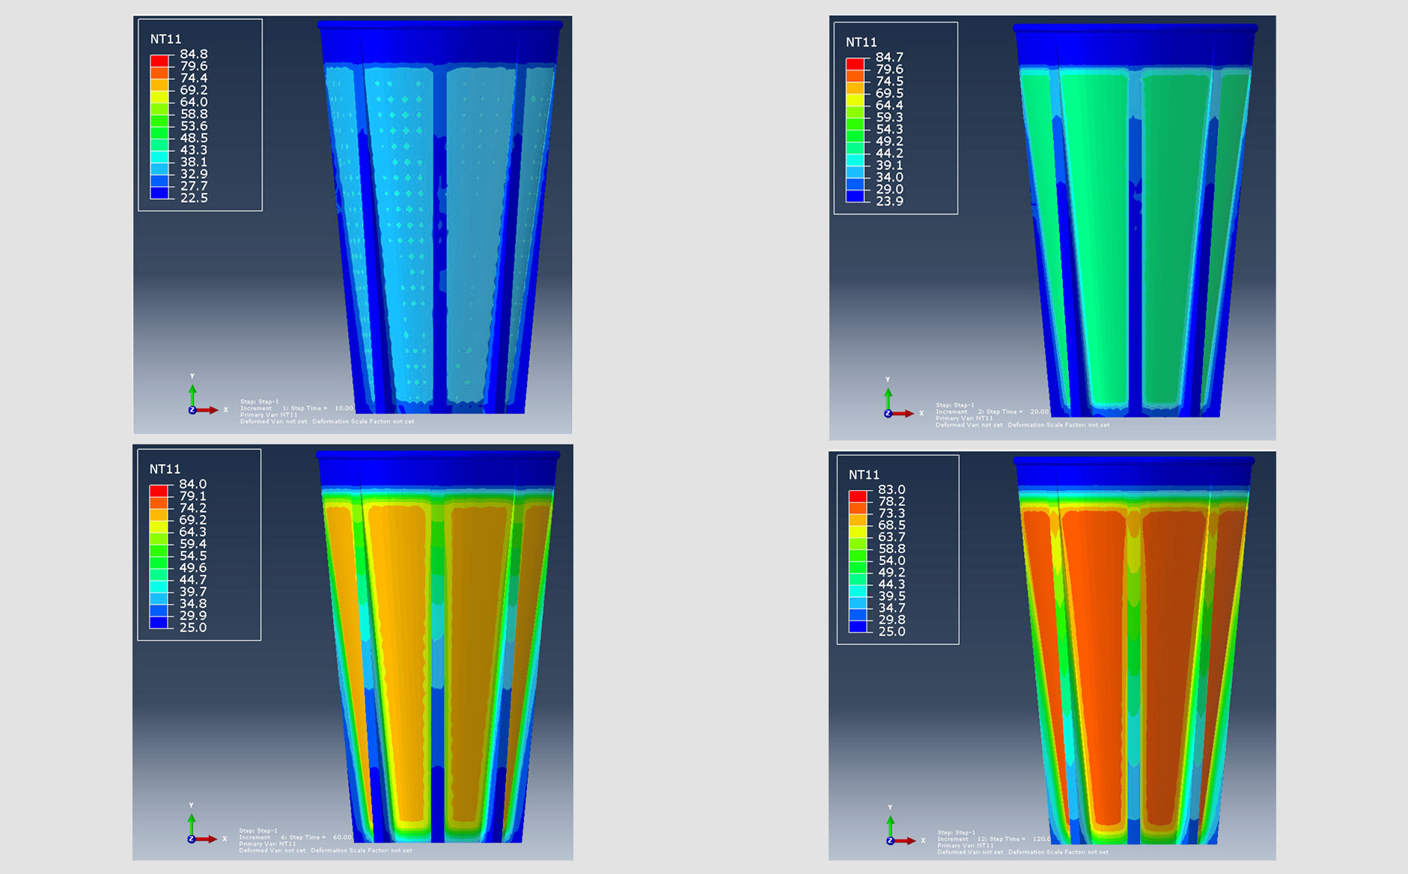Screen dimensions: 1408x874
Task: Click legend value 44.7
Action: pyautogui.click(x=193, y=580)
